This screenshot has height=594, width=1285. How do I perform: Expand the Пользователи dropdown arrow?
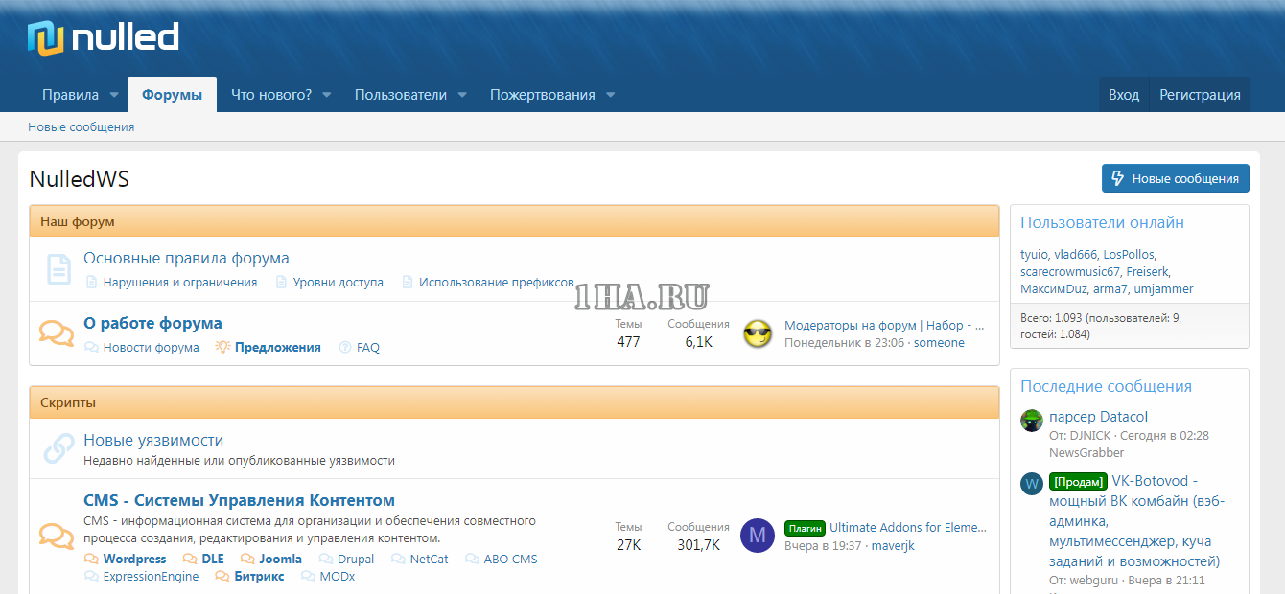[x=462, y=95]
